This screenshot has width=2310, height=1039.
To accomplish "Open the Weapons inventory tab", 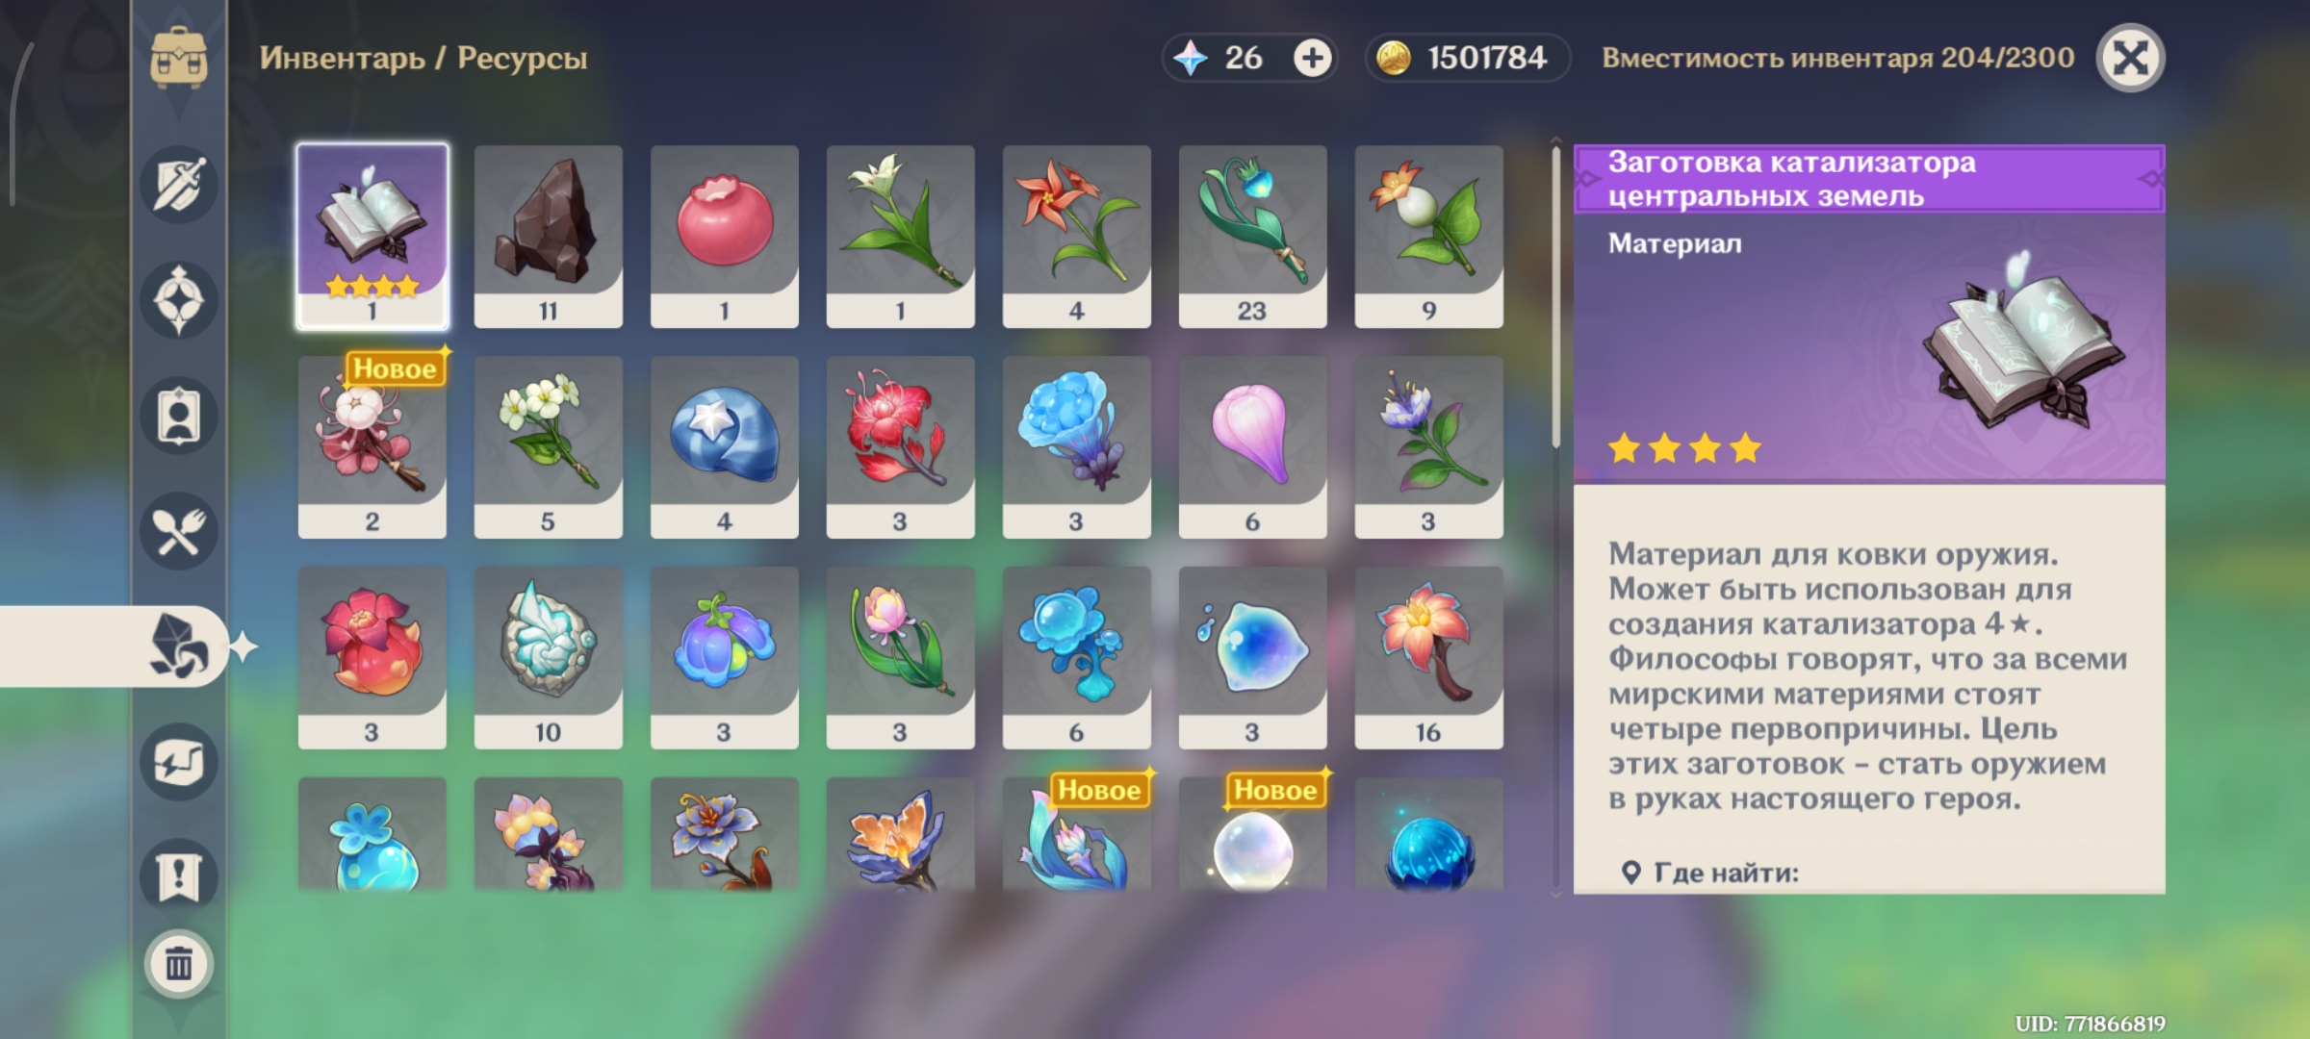I will [x=179, y=185].
